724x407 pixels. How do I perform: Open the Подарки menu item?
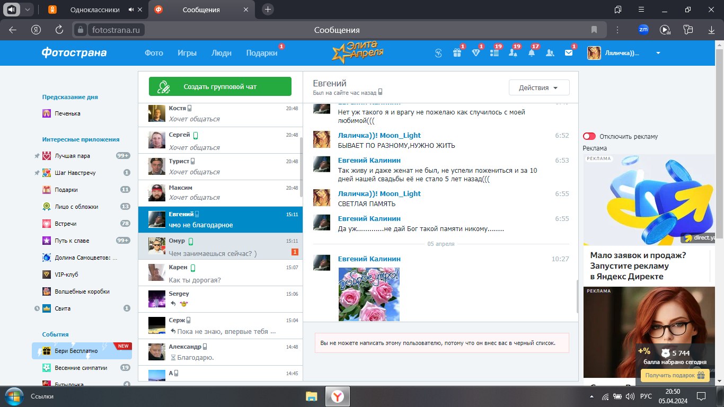pos(262,53)
